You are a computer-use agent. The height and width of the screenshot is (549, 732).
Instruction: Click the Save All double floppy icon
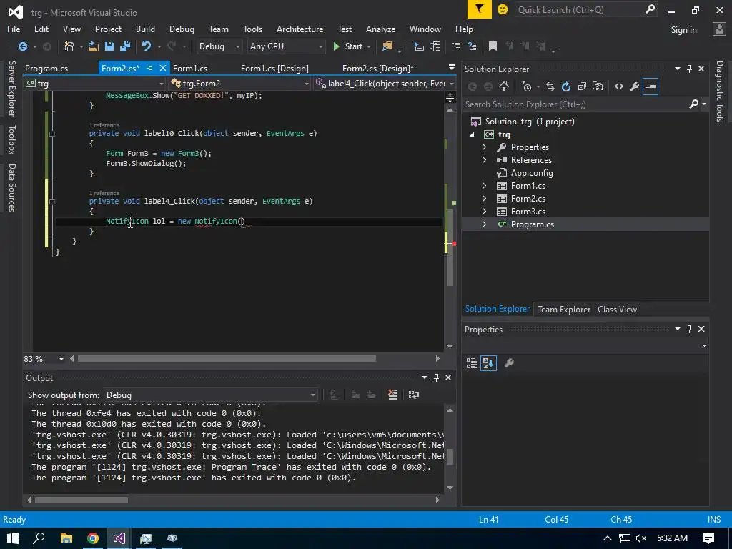[125, 46]
